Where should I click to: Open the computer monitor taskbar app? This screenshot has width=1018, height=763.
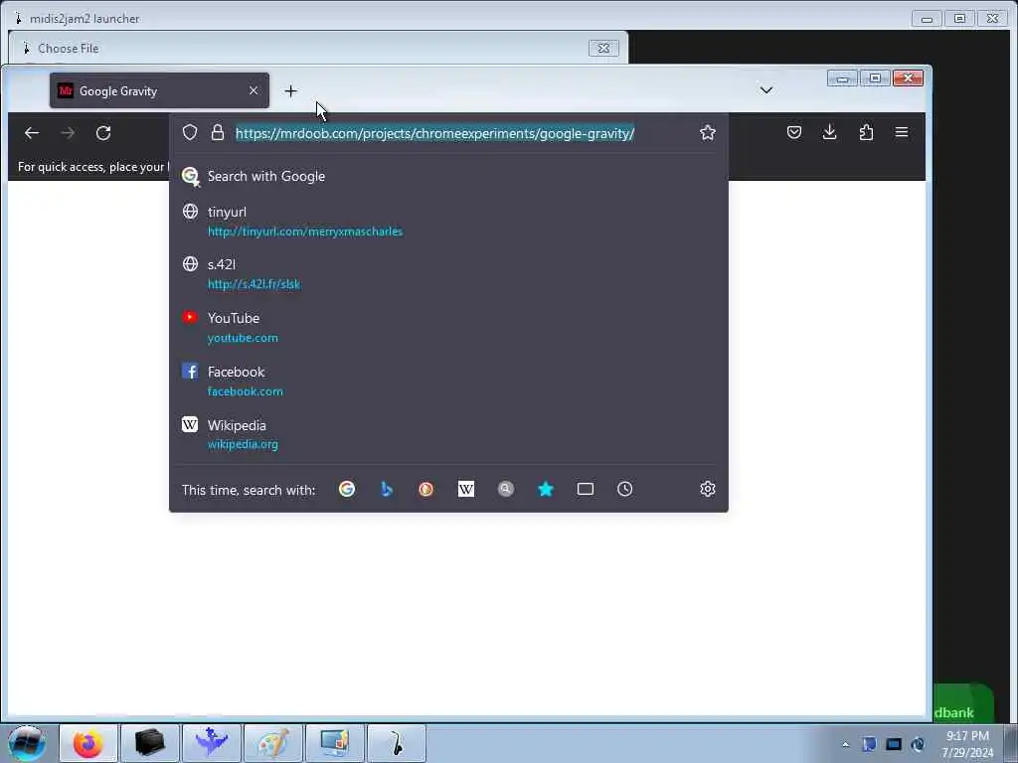click(335, 743)
